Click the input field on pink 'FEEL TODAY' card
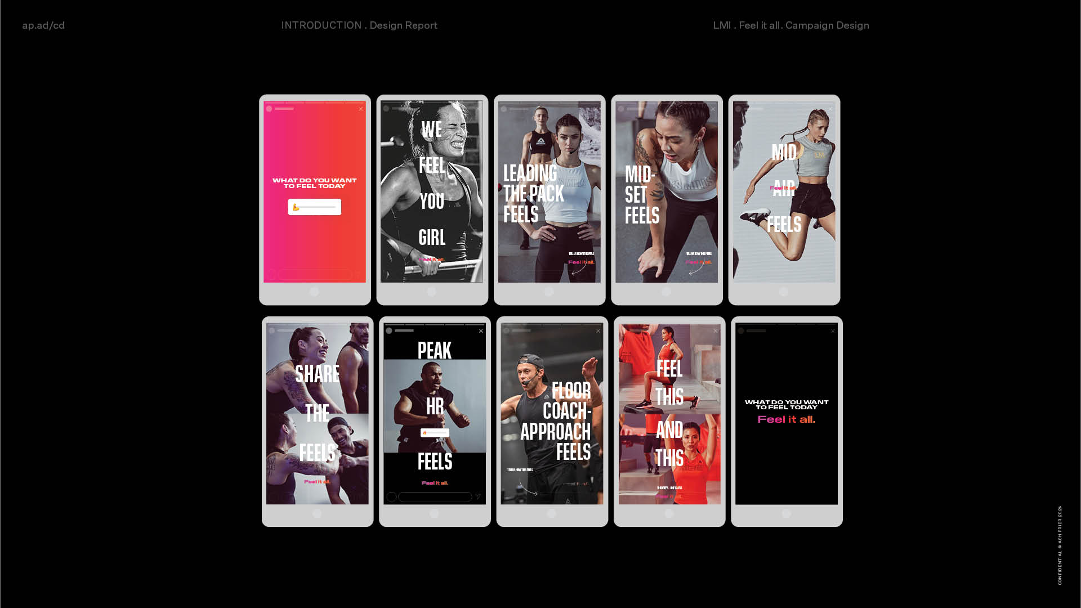This screenshot has height=608, width=1081. [314, 207]
